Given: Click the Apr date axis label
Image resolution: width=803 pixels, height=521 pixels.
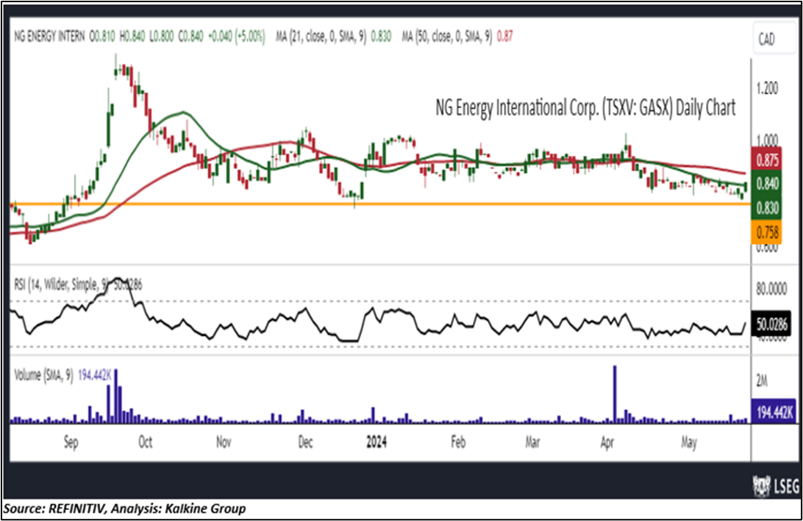Looking at the screenshot, I should 608,442.
